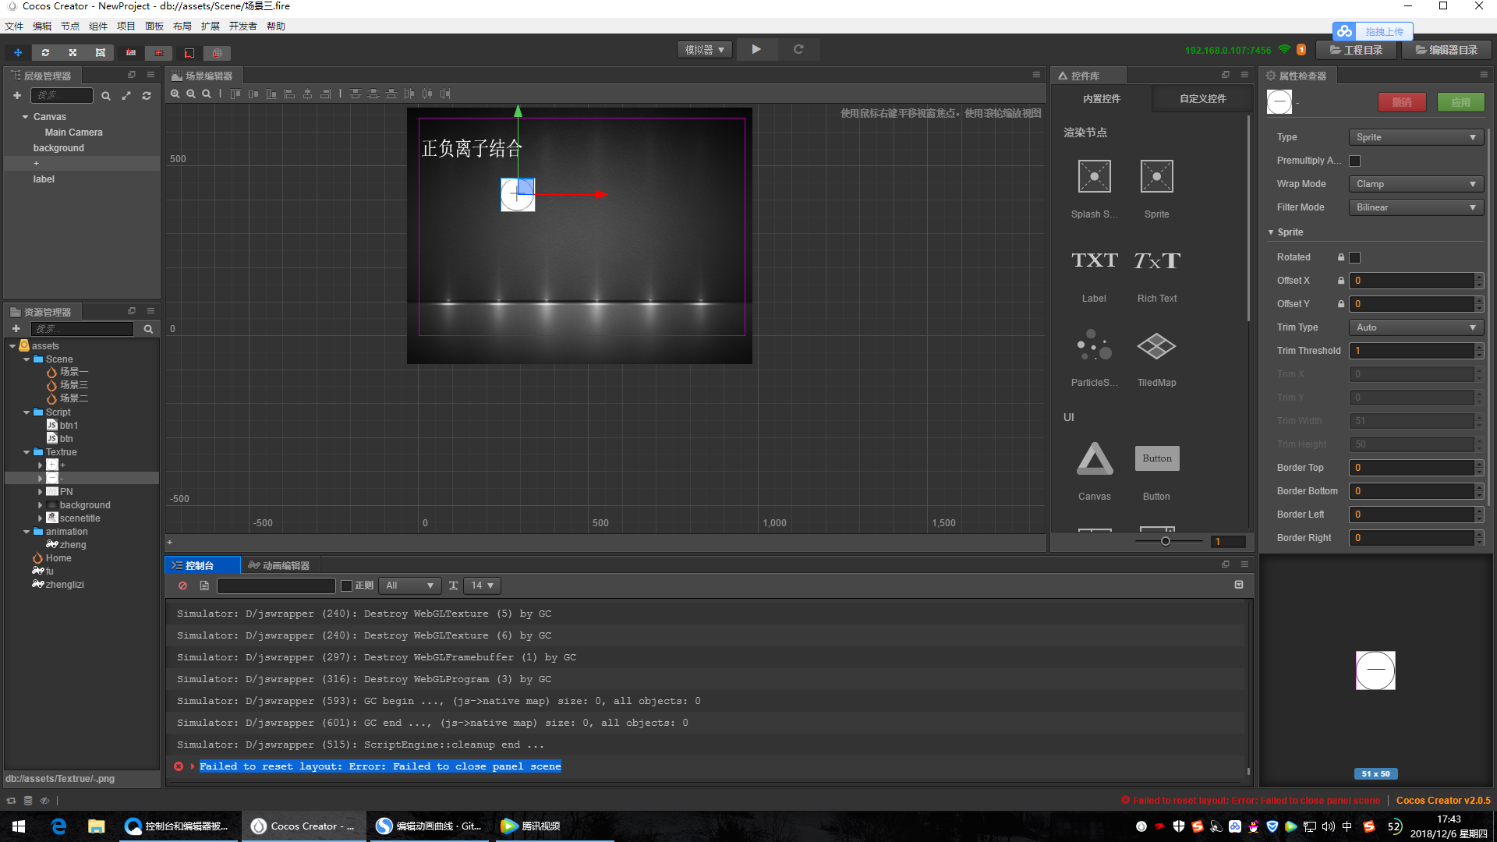Click the clear console icon

tap(182, 586)
